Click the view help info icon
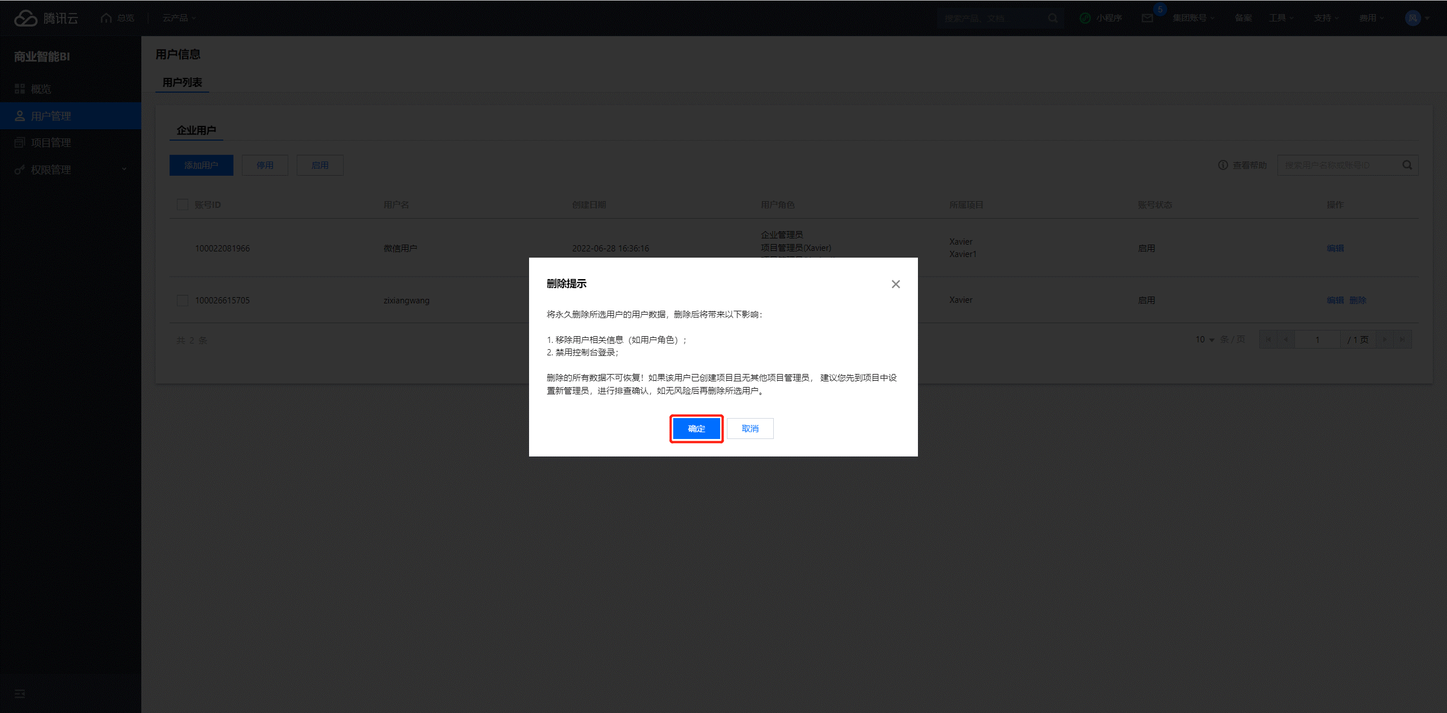This screenshot has width=1447, height=713. pyautogui.click(x=1223, y=165)
